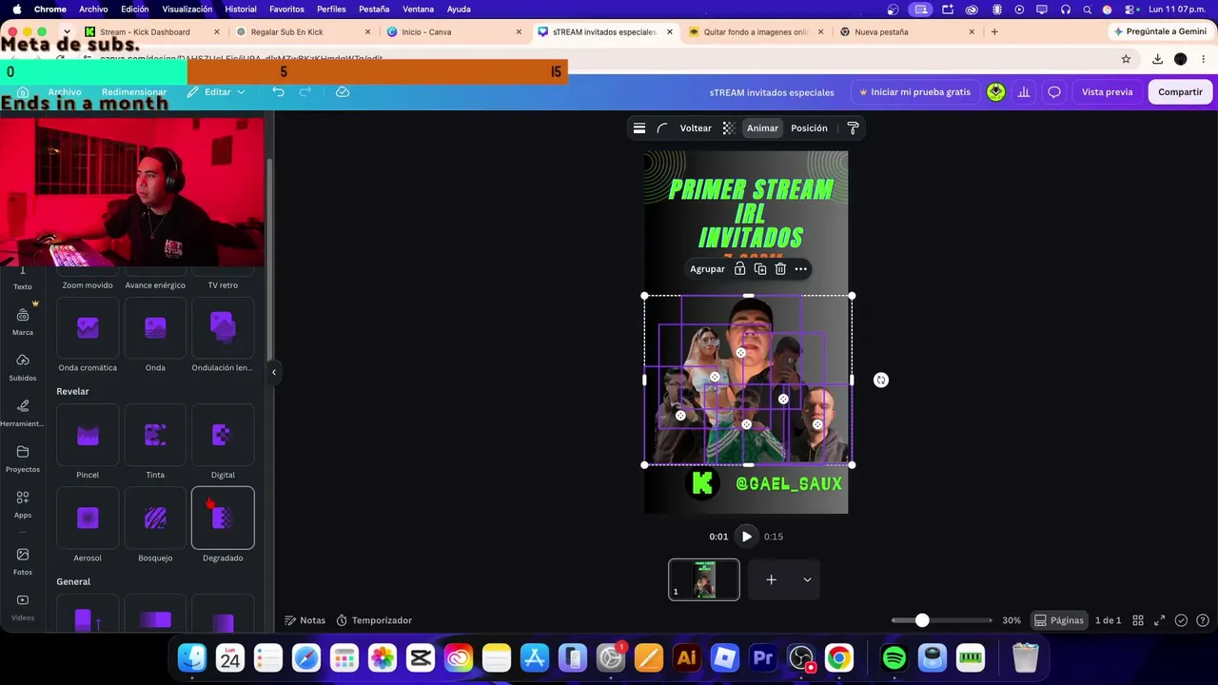Click the Agrupar group button

point(707,269)
